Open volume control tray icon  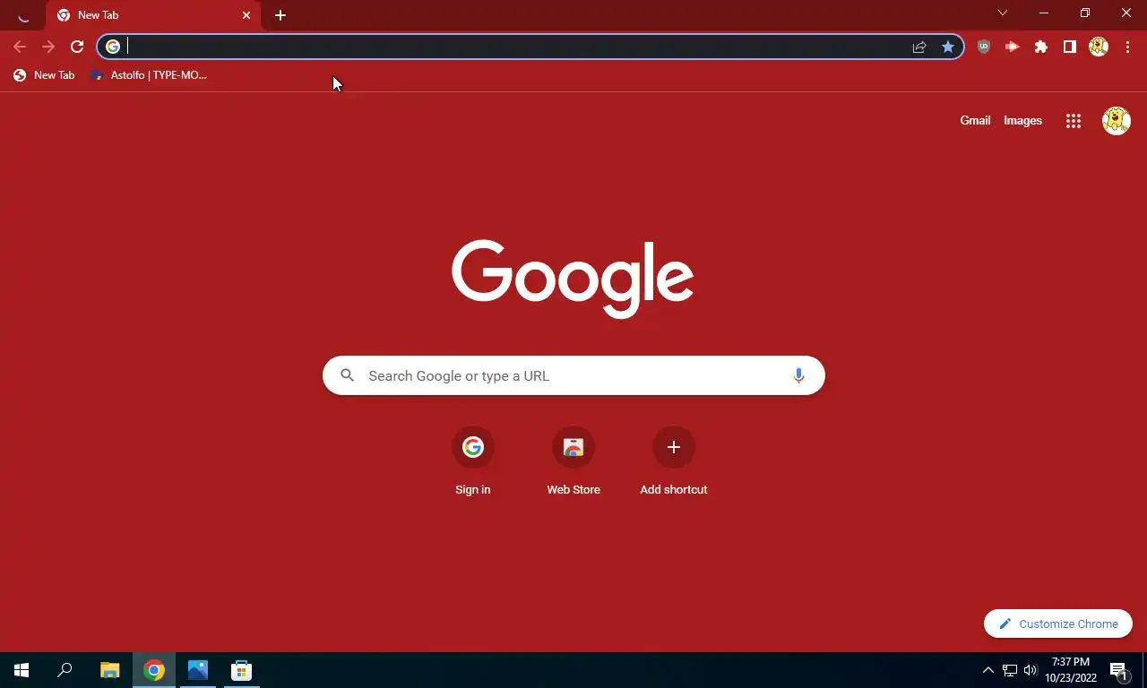tap(1031, 670)
